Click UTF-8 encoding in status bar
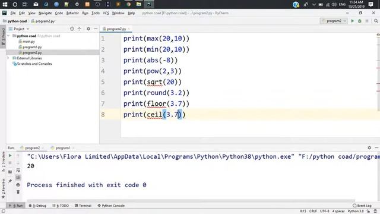380x214 pixels. [x=325, y=212]
